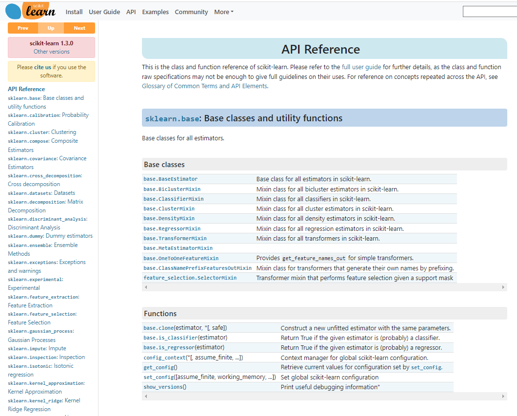Go to the Prev page
Image resolution: width=517 pixels, height=416 pixels.
[23, 28]
